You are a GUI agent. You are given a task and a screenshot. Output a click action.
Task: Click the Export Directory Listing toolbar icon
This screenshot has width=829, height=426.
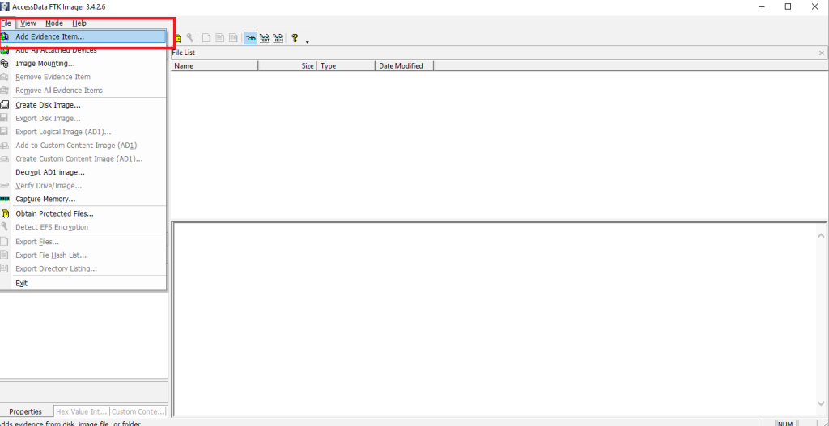[233, 38]
